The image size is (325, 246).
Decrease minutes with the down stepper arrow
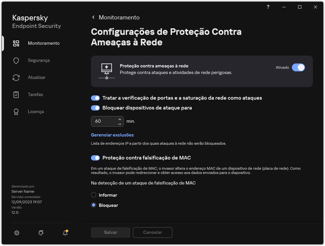coord(120,123)
